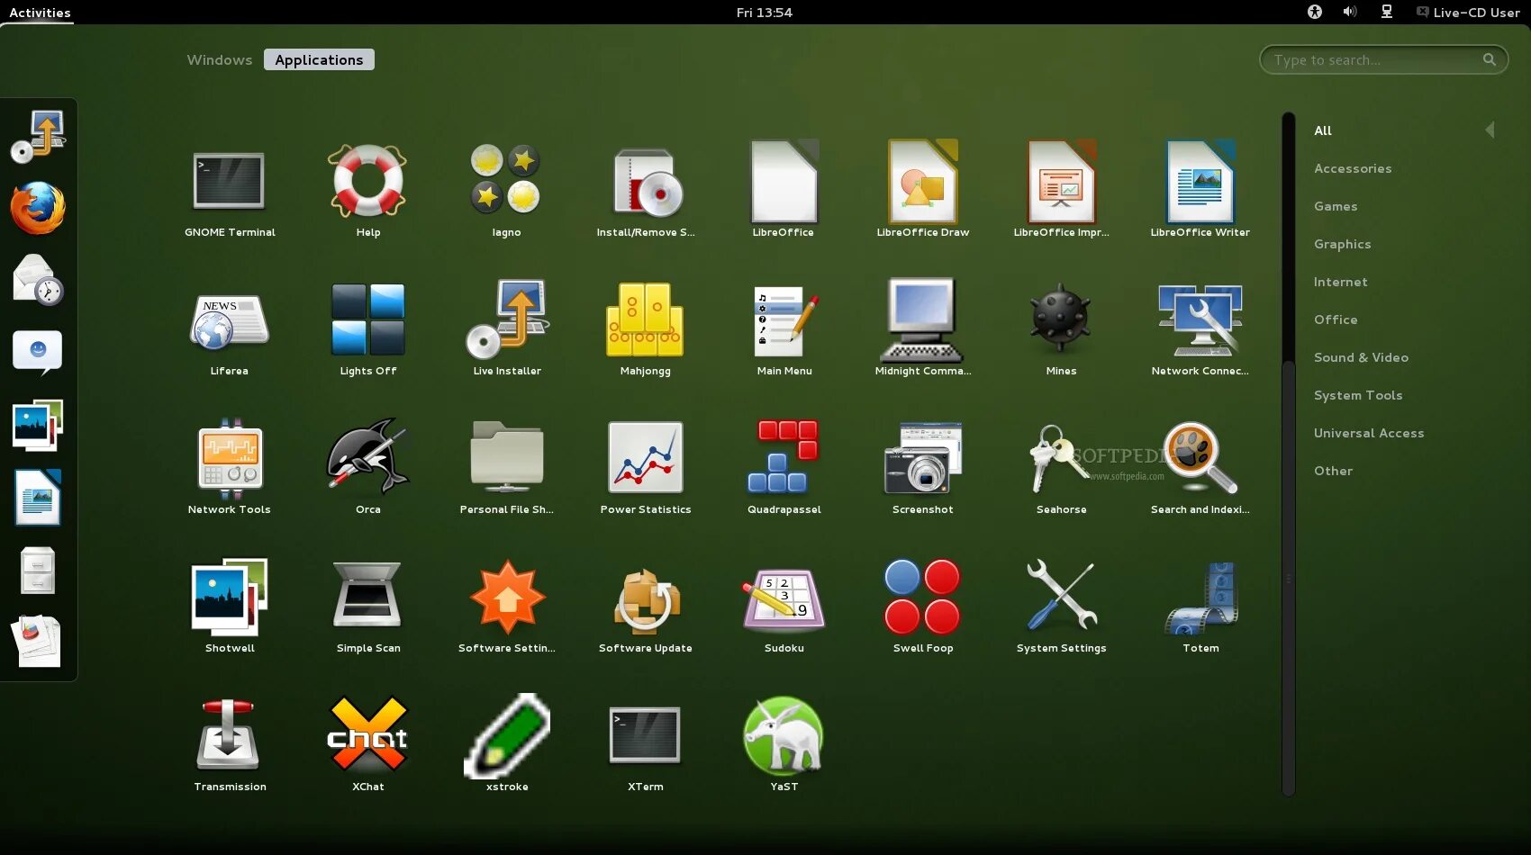Show Internet applications
Screen dimensions: 1531x855
click(x=1341, y=282)
